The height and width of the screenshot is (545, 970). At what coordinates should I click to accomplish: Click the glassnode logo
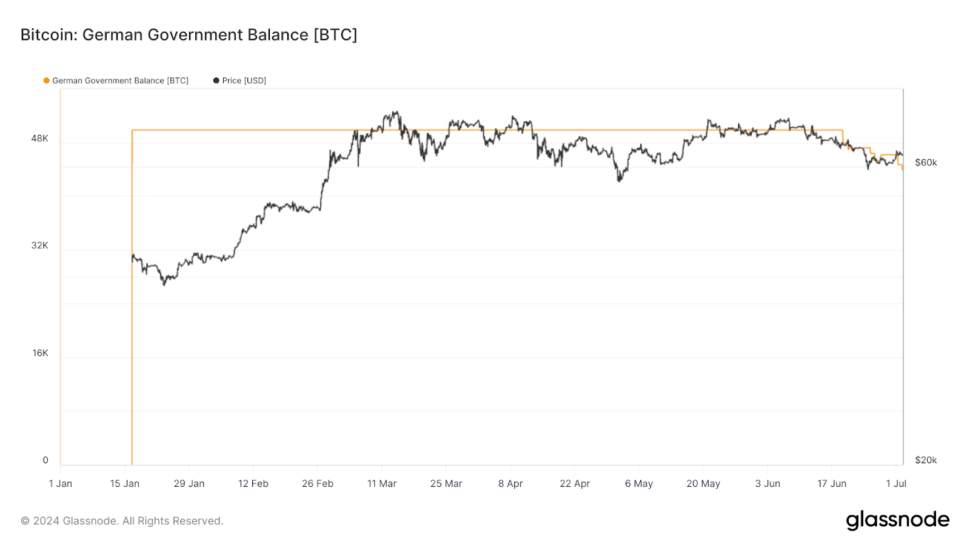[x=897, y=520]
